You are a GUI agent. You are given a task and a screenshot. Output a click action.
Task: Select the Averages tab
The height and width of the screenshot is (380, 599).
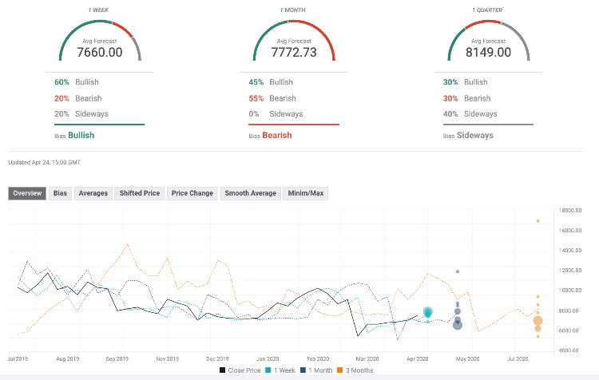(93, 193)
